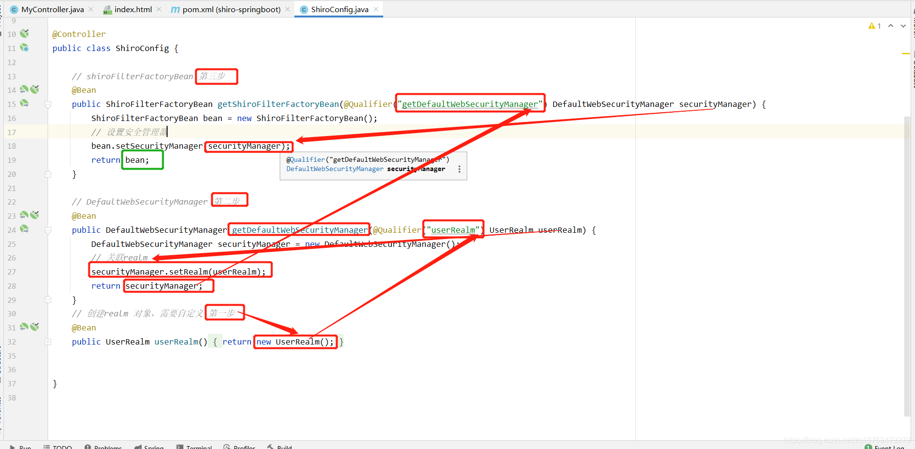This screenshot has width=915, height=449.
Task: Select ShiroConfig.java tab
Action: pos(339,9)
